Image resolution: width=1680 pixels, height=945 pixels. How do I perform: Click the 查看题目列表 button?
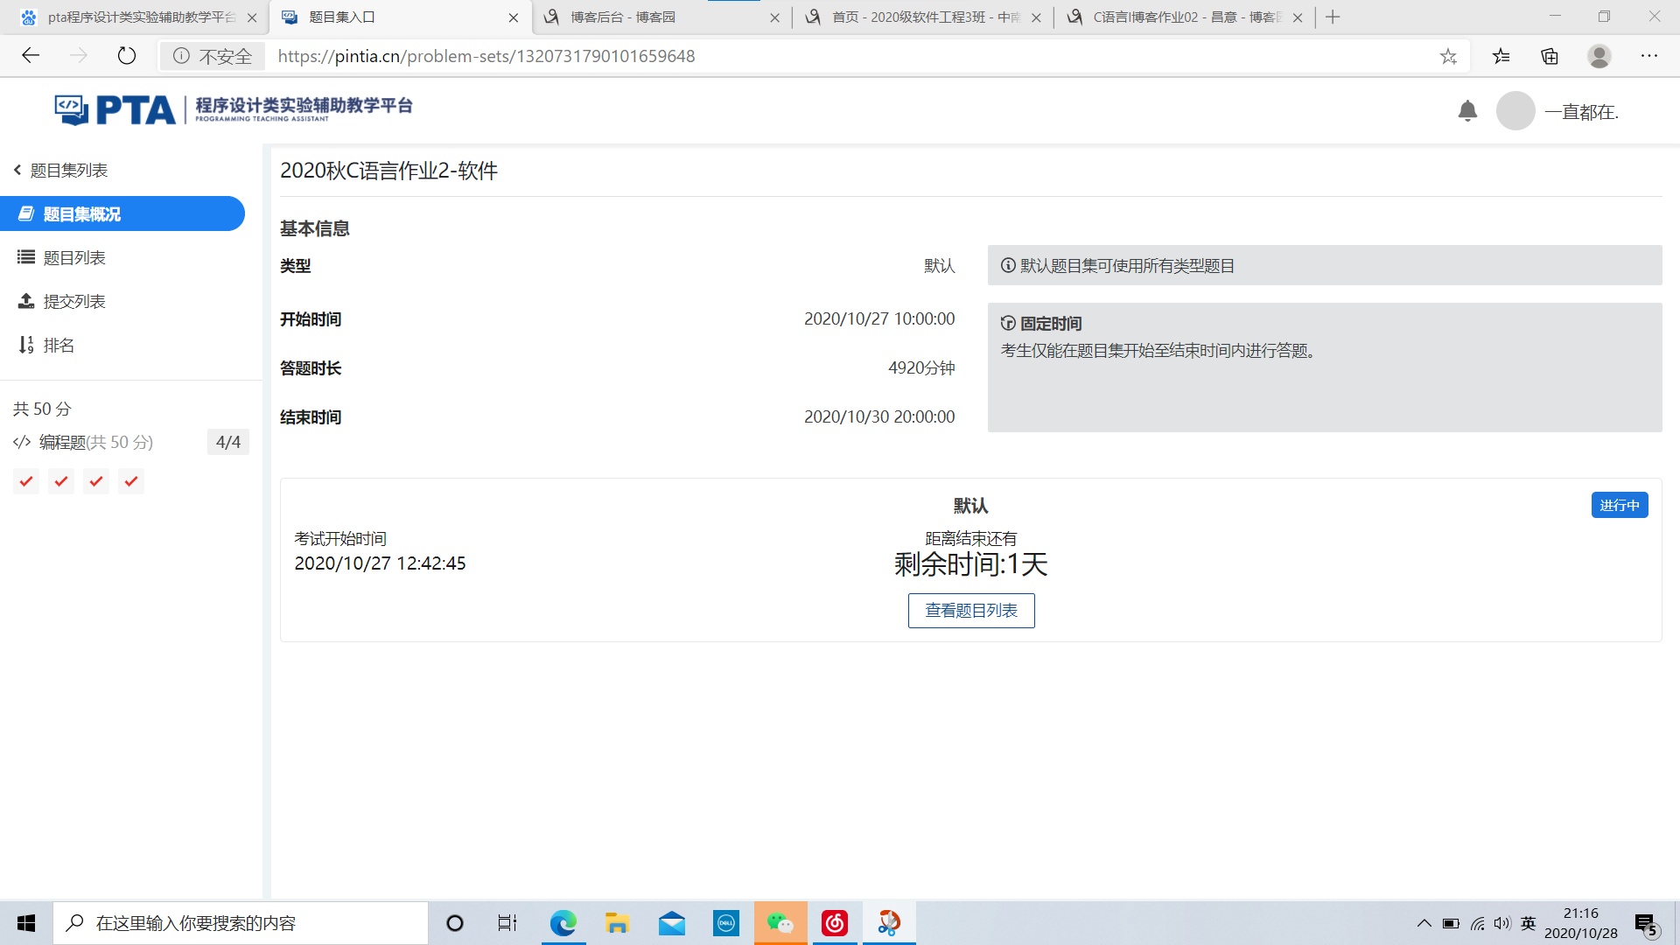pyautogui.click(x=970, y=610)
